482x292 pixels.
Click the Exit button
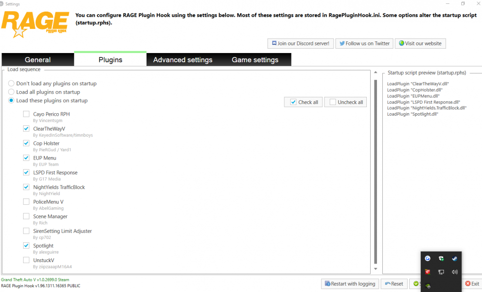472,284
